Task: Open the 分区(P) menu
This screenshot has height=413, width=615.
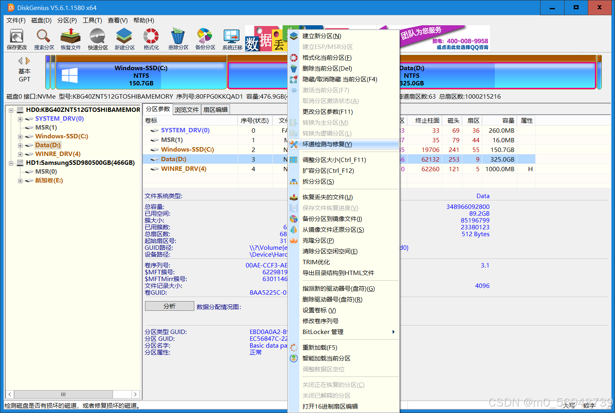Action: (67, 20)
